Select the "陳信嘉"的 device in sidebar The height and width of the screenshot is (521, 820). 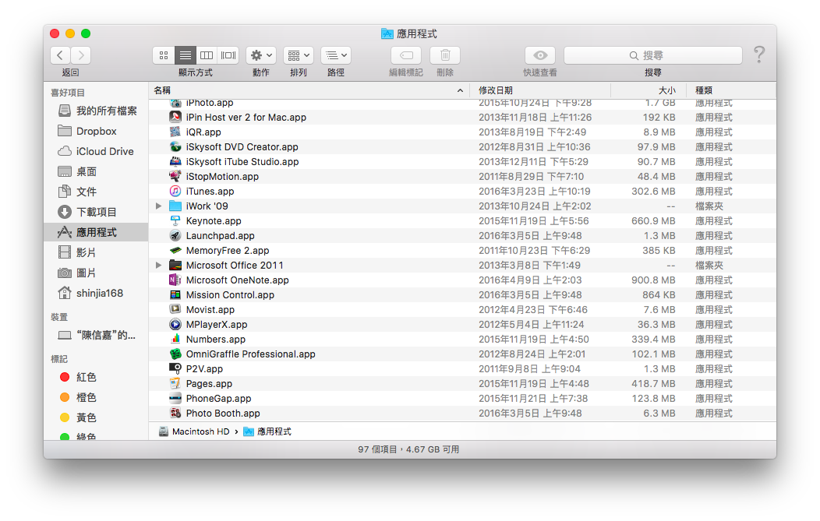coord(96,336)
